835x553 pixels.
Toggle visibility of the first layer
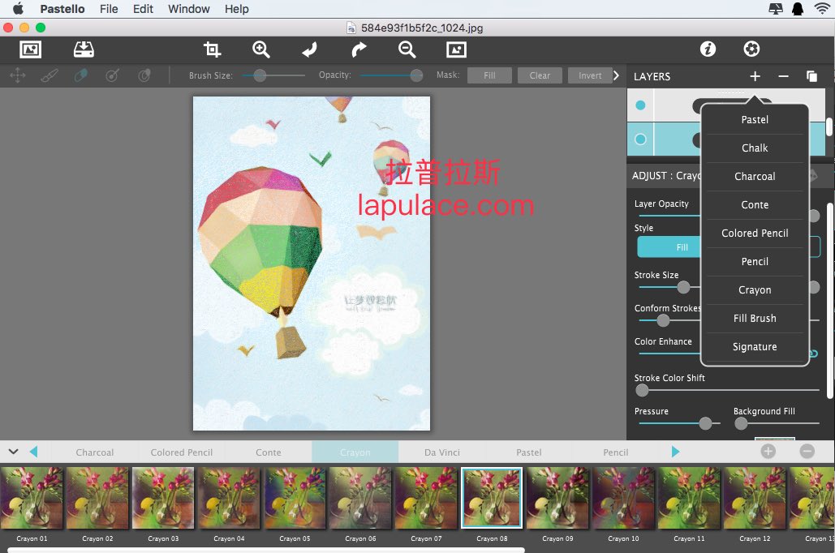click(x=640, y=105)
